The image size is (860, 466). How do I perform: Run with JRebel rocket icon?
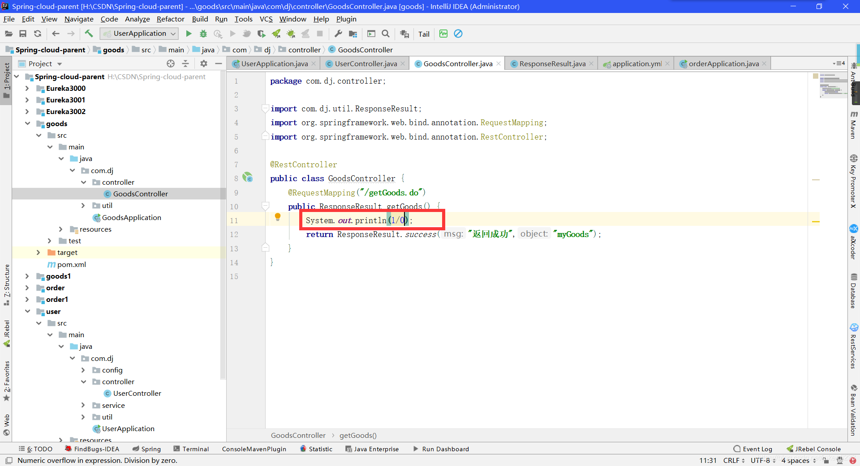(276, 34)
